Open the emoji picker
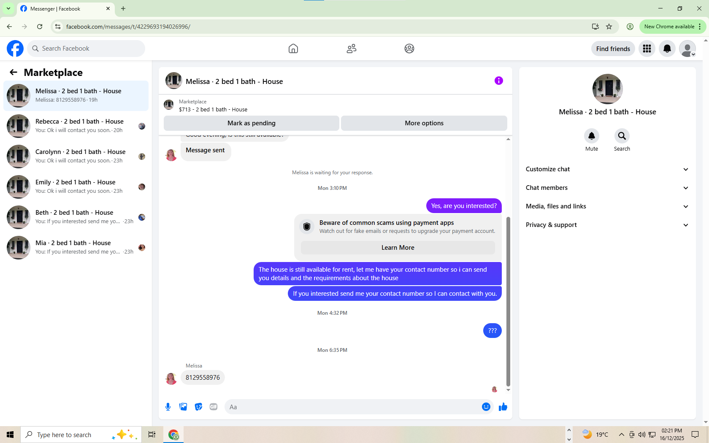This screenshot has height=443, width=709. coord(486,407)
